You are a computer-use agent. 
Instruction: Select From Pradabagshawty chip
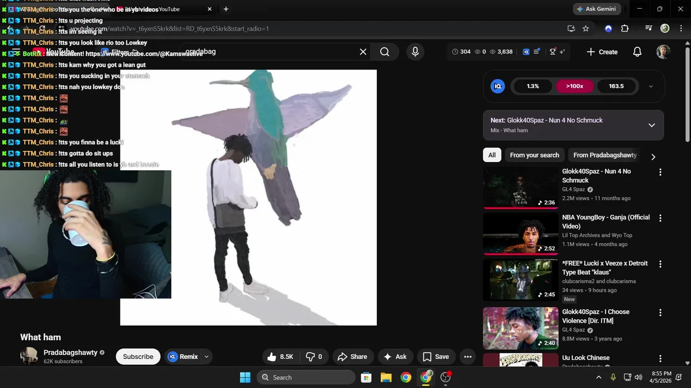[605, 155]
